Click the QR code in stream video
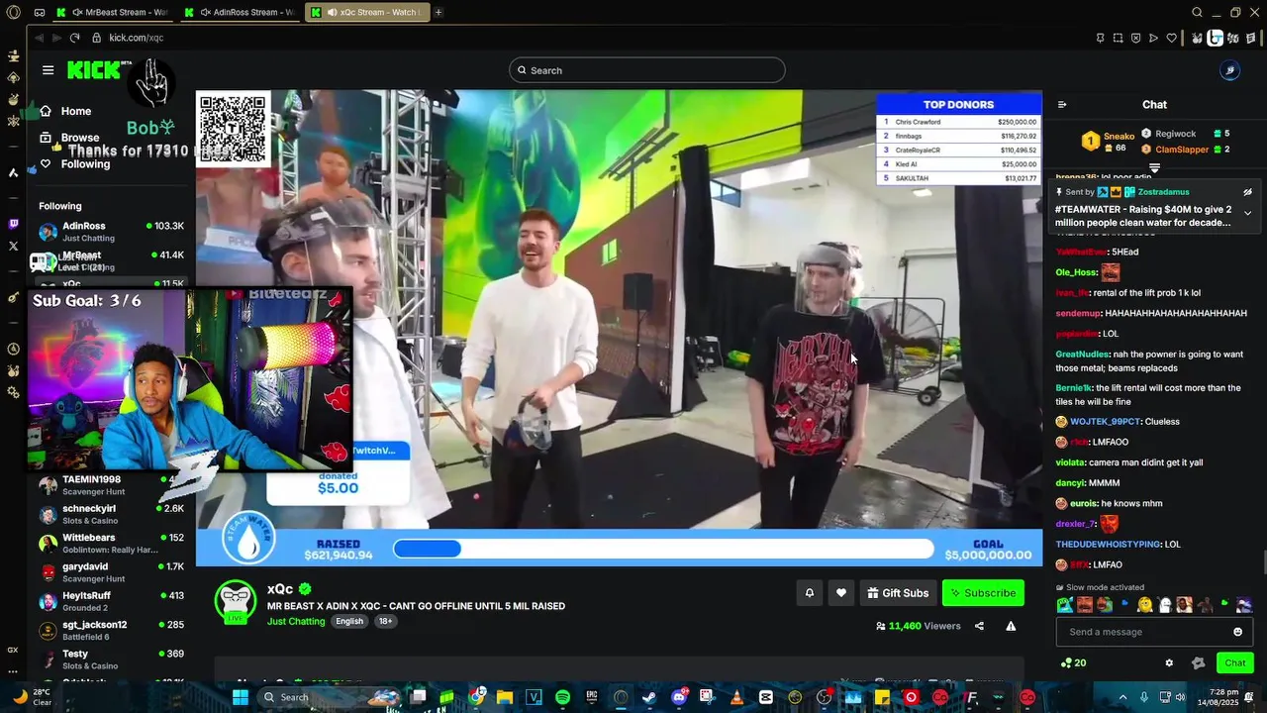The height and width of the screenshot is (713, 1267). click(234, 129)
